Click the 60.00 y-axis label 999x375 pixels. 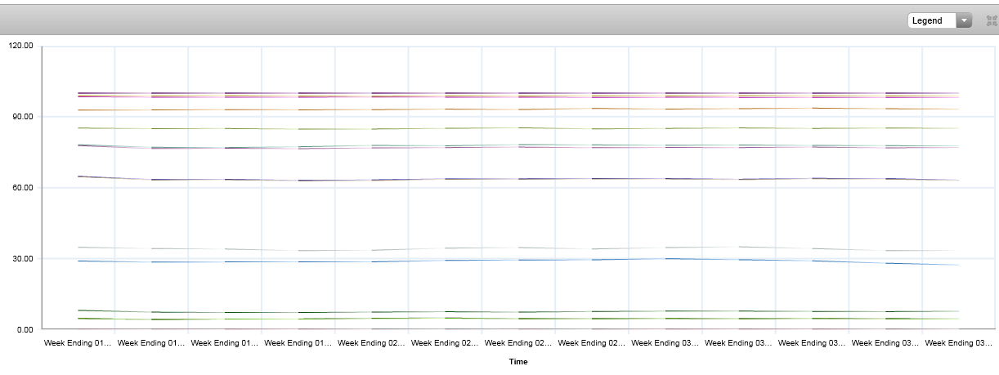21,188
